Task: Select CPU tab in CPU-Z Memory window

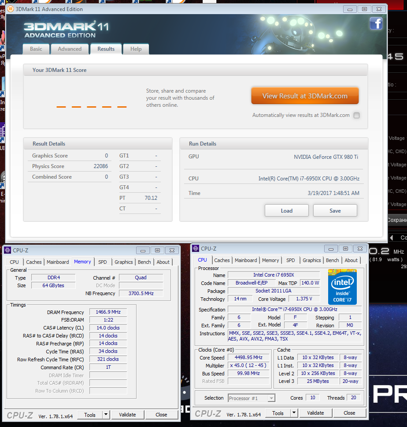Action: (x=15, y=262)
